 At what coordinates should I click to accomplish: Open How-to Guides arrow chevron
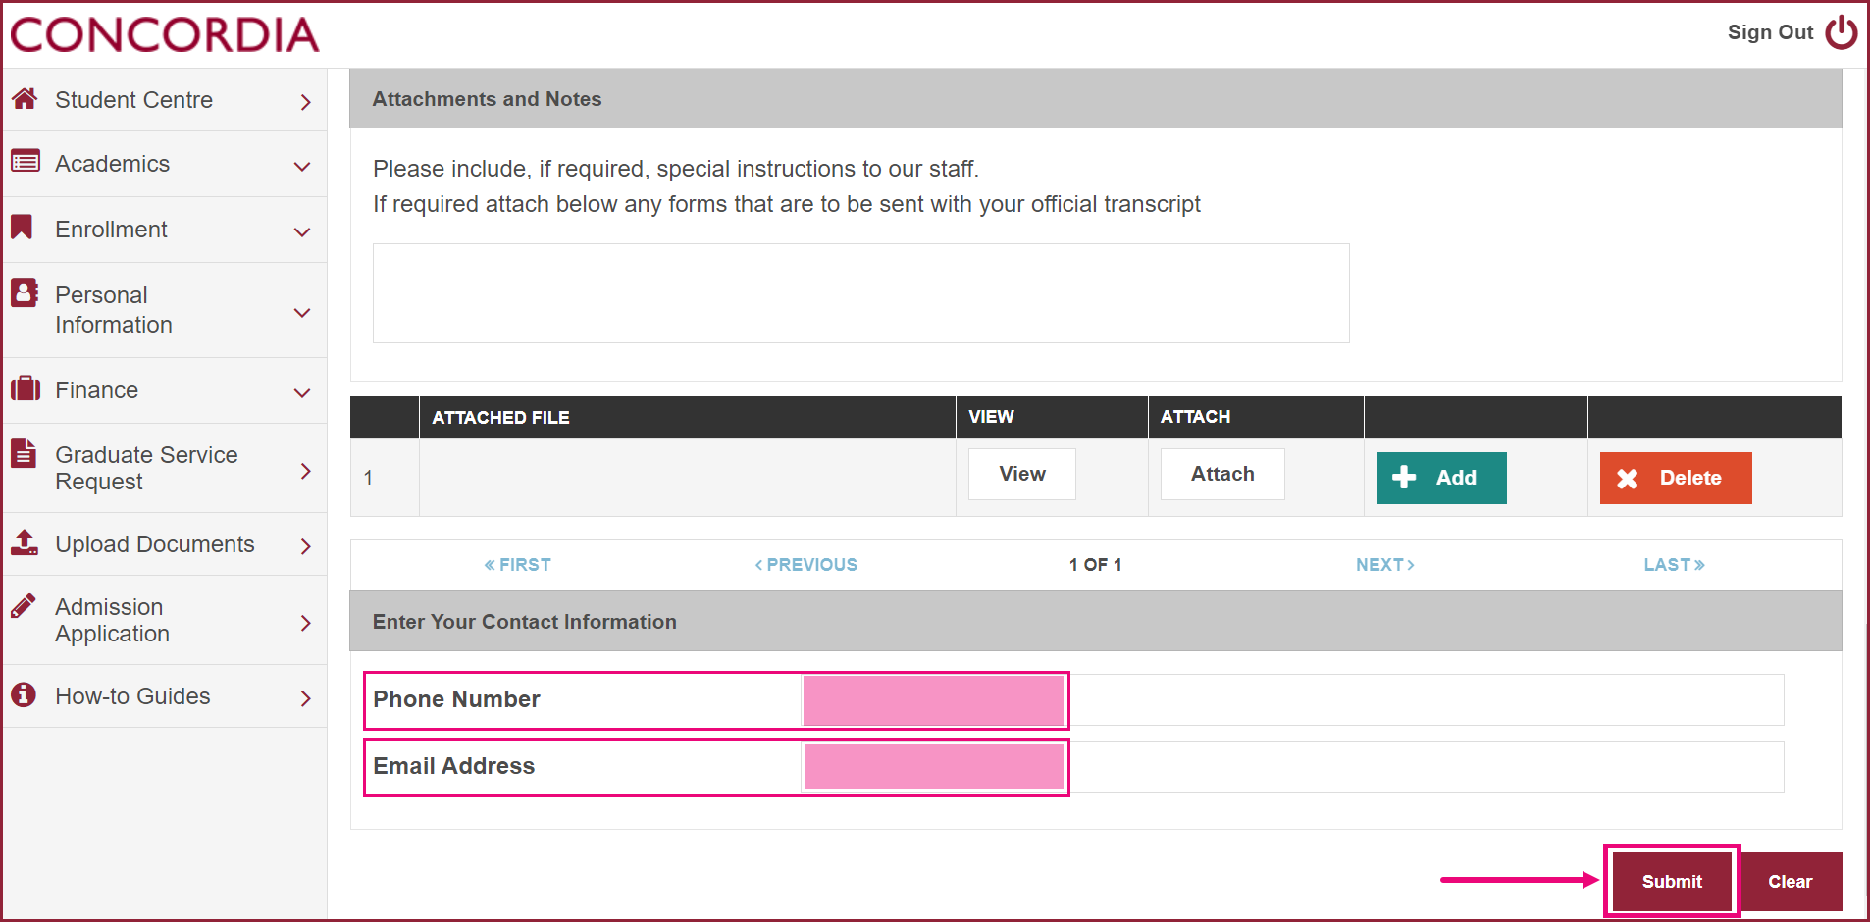[306, 698]
